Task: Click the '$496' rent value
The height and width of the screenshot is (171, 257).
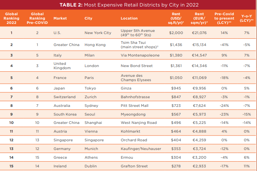Action: (x=176, y=122)
